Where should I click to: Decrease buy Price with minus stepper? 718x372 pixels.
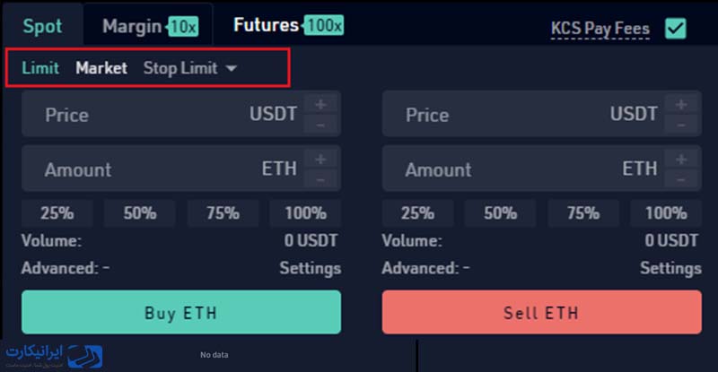click(x=321, y=125)
